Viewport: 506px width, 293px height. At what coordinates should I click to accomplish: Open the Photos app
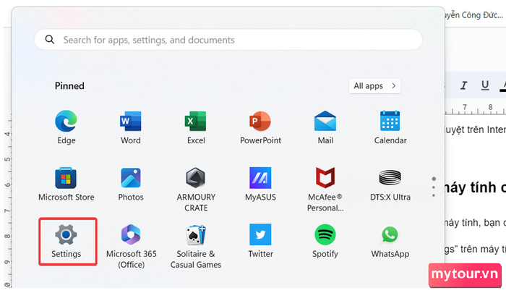(131, 184)
